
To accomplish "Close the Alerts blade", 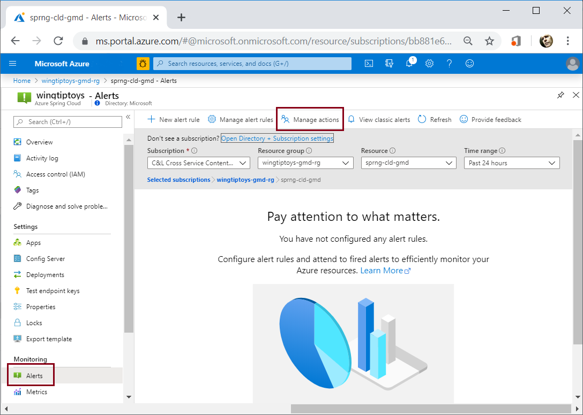I will pos(575,95).
